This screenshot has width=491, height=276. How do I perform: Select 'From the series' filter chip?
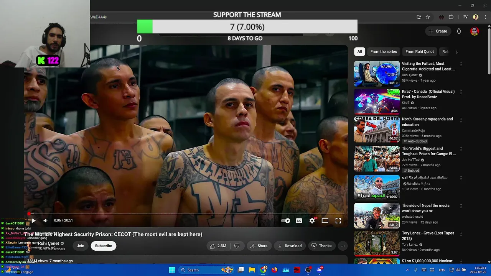click(384, 52)
